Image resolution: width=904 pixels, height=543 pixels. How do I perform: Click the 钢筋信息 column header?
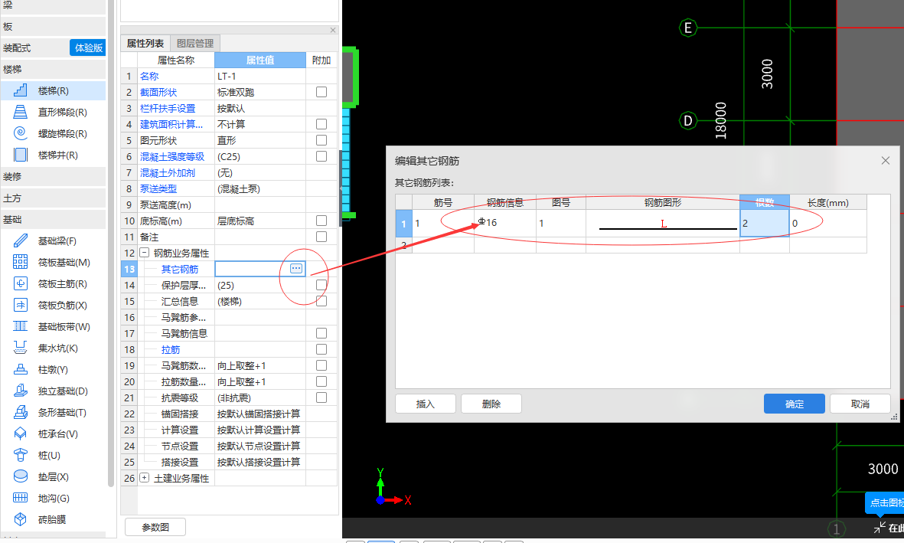505,202
